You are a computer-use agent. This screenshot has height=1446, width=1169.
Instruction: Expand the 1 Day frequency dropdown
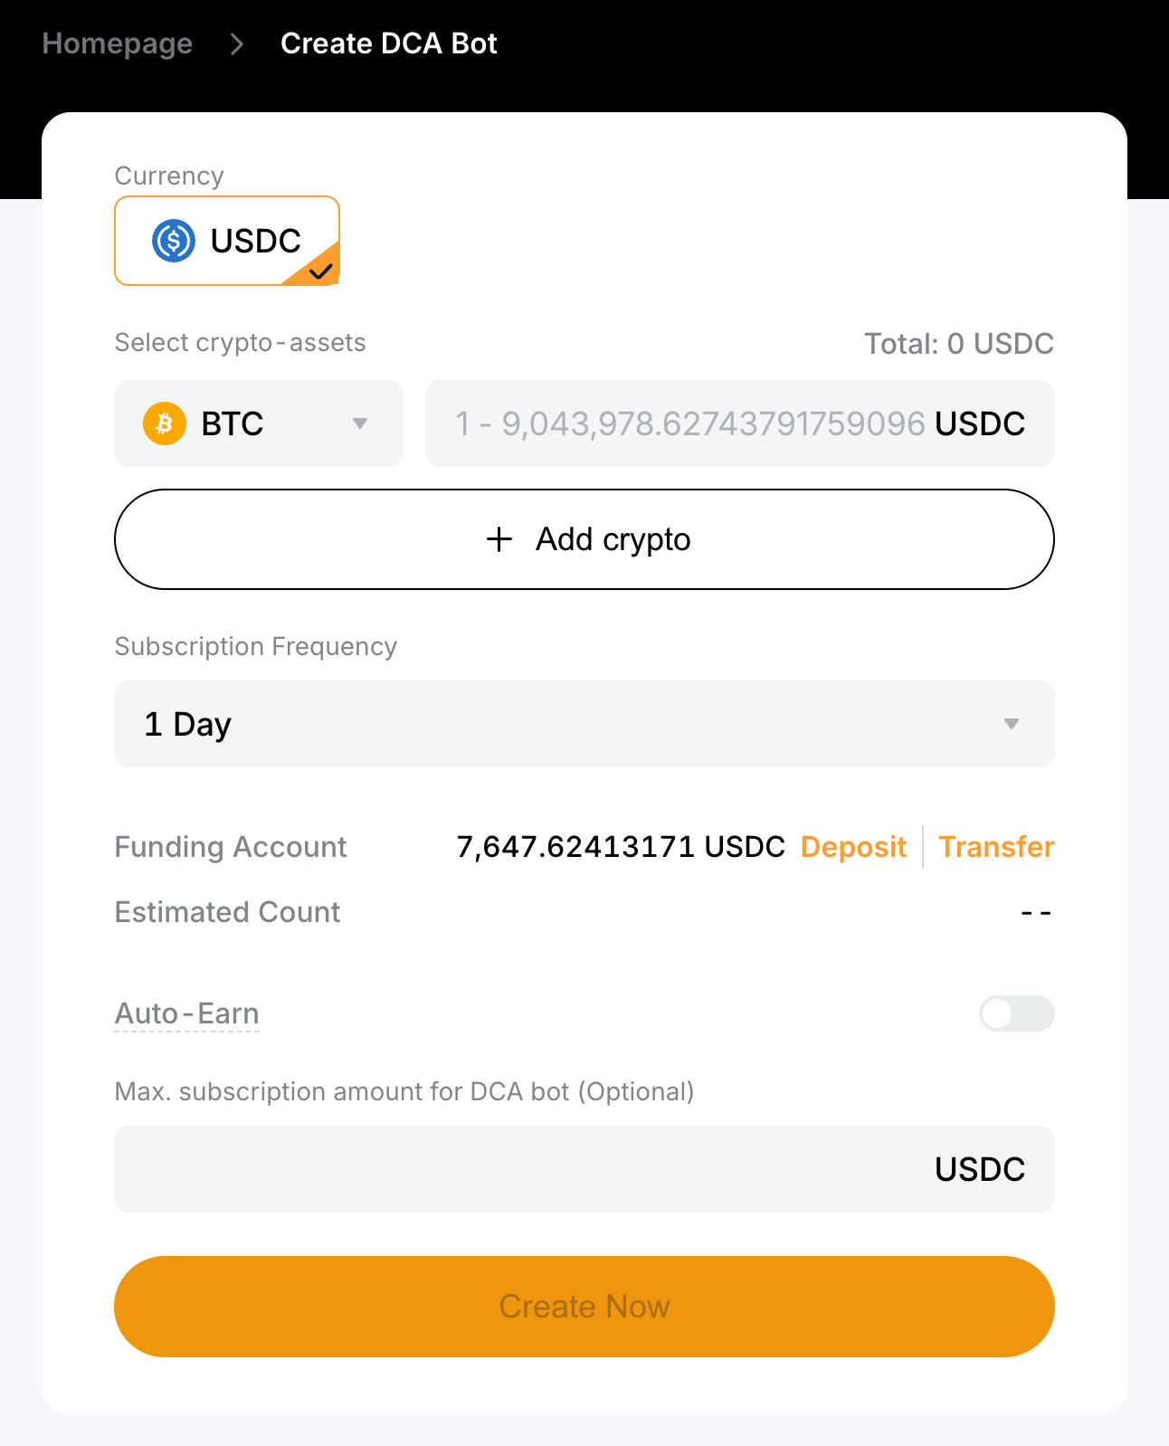pos(584,724)
